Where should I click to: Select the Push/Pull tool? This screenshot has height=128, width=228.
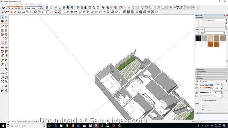tap(6, 47)
